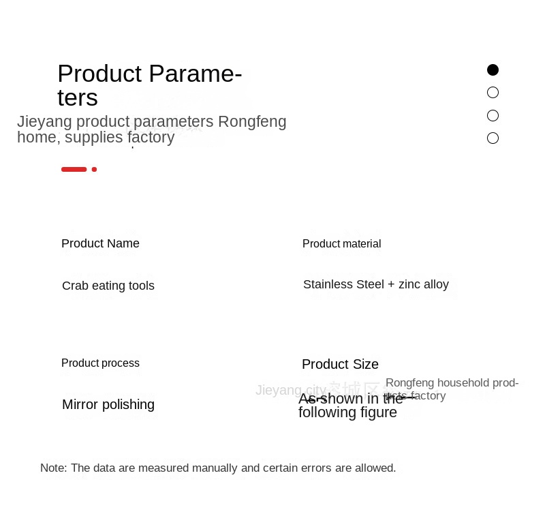The image size is (545, 529).
Task: Click the faded Chinese characters watermark
Action: tap(354, 388)
